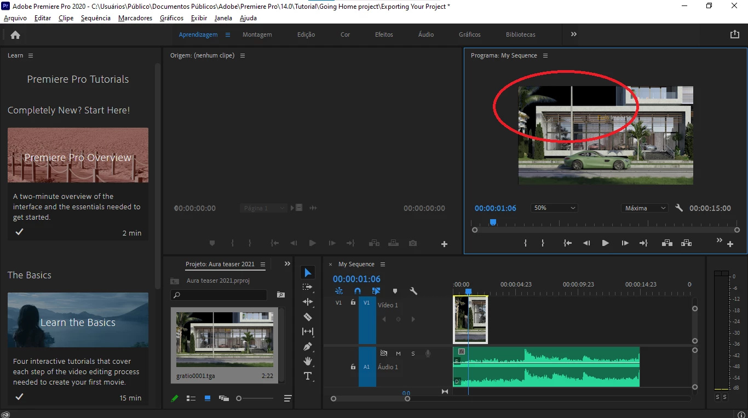Toggle project read-only green pencil

tap(175, 398)
